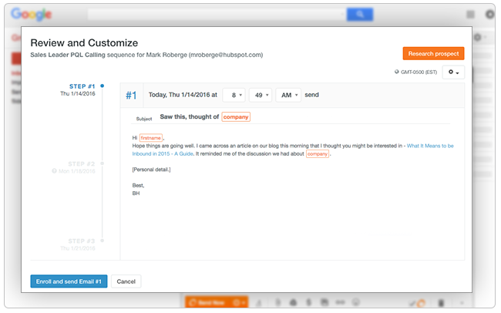Click the GMT-0500 (EST) timezone globe icon

396,73
